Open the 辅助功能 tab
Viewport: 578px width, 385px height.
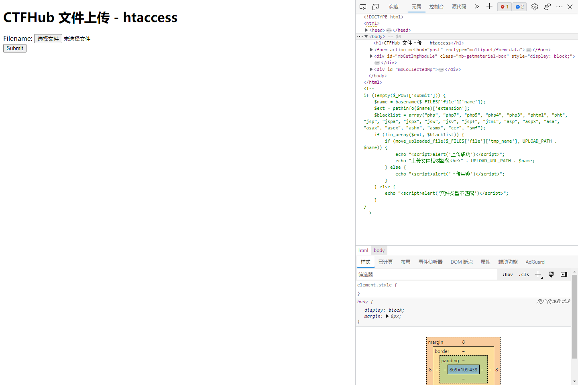(x=508, y=262)
